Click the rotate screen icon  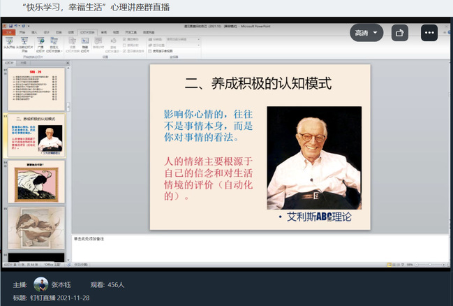pos(399,32)
